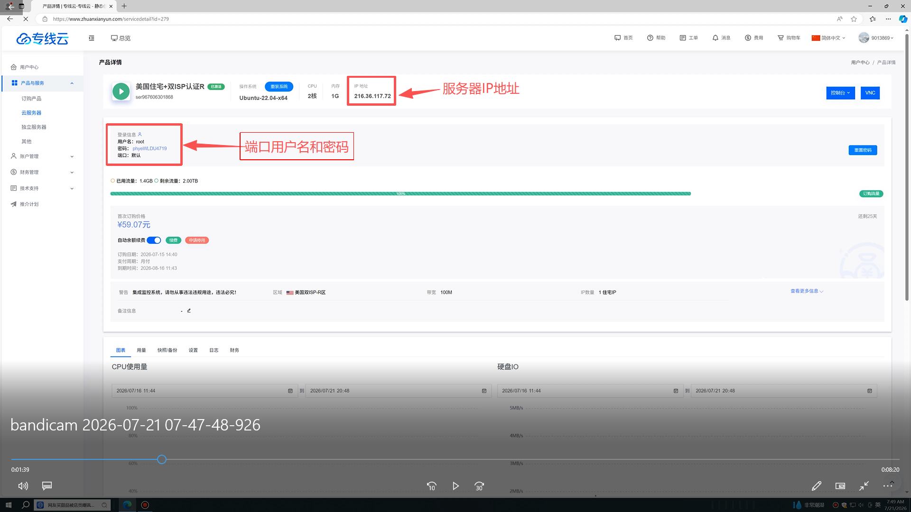911x512 pixels.
Task: Open 工单 tickets
Action: [x=688, y=38]
